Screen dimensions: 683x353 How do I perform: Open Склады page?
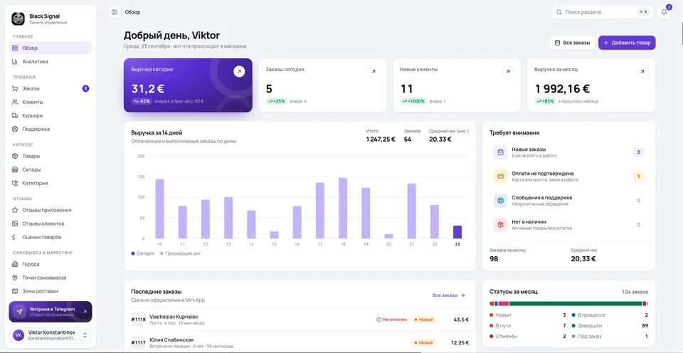50,169
